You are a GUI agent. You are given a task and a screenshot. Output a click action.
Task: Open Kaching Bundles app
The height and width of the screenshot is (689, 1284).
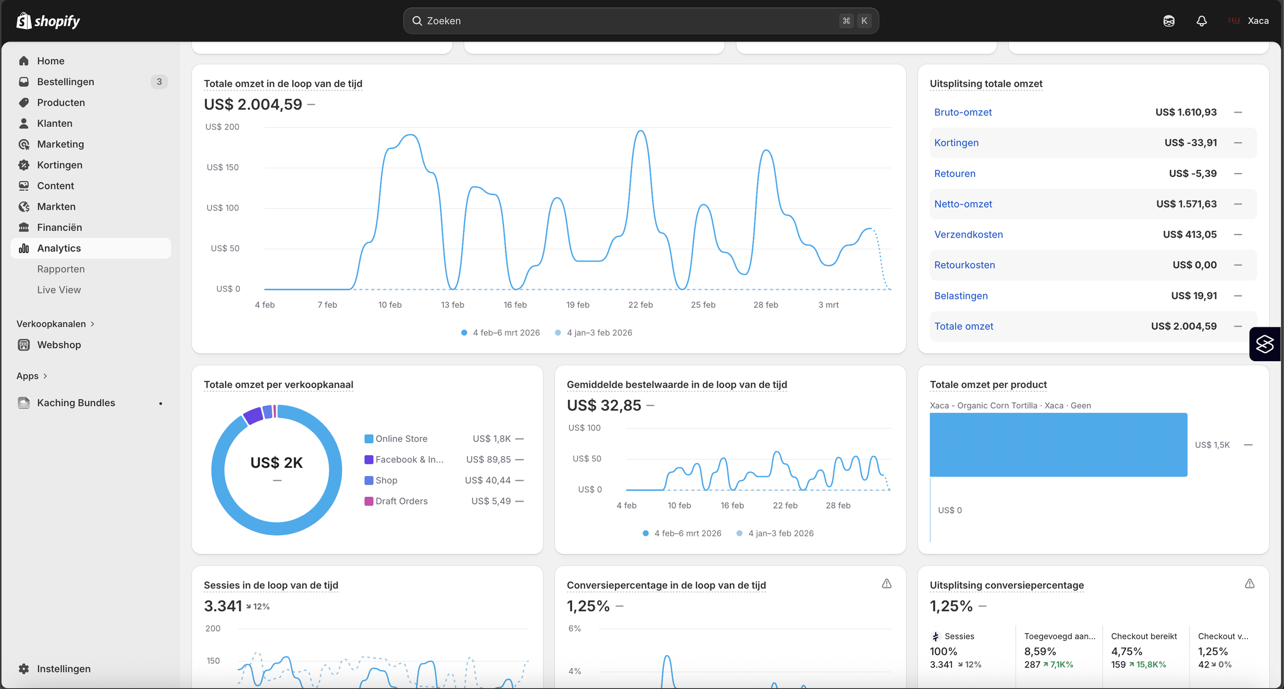(75, 403)
